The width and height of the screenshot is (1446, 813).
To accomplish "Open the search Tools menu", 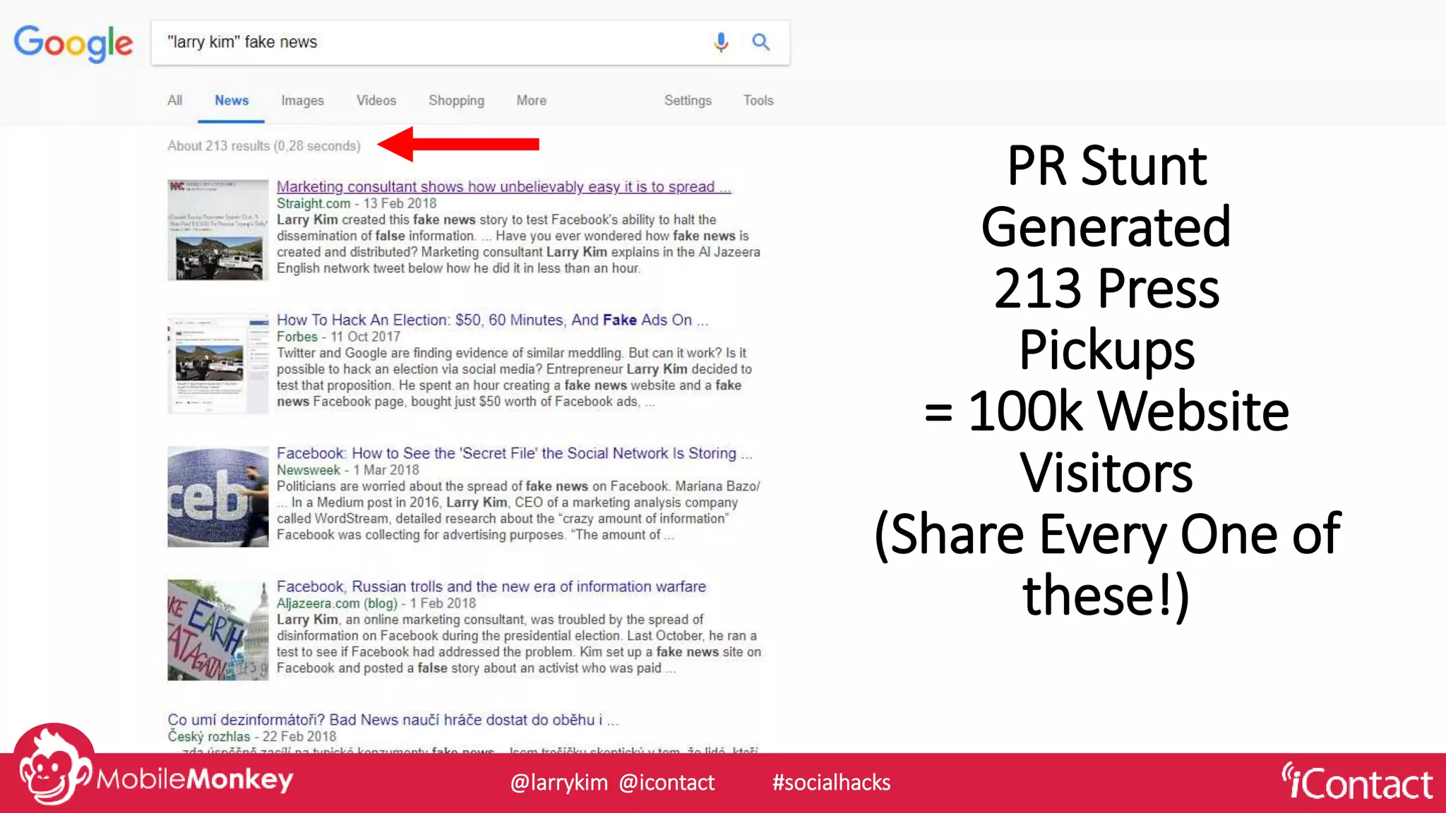I will point(758,100).
